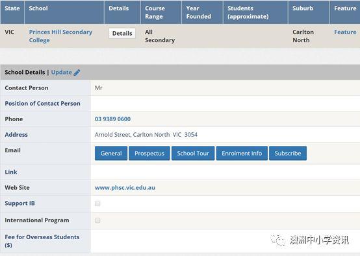Sort by Suburb column header

click(x=309, y=12)
